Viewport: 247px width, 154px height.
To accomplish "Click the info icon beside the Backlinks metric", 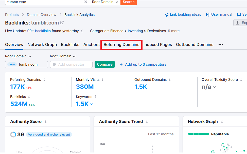I will (x=29, y=97).
